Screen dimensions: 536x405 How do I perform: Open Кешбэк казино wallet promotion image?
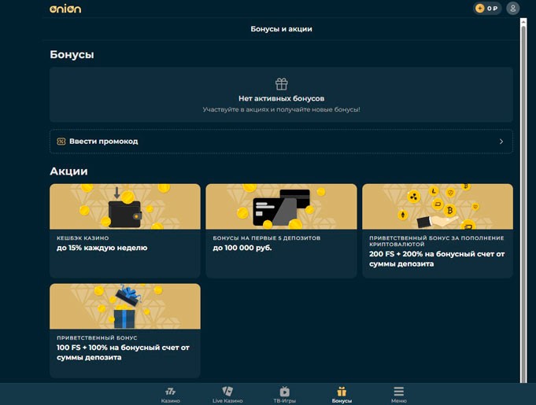click(x=124, y=206)
